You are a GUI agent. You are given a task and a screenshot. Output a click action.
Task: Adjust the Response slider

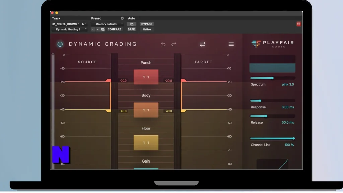[273, 101]
